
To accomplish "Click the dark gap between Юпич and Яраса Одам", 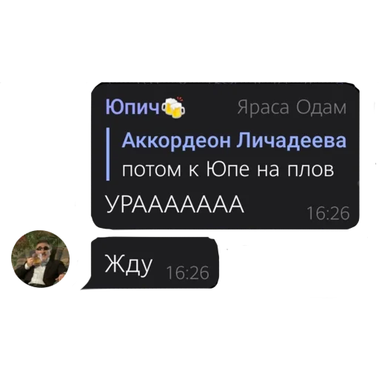I will (212, 108).
